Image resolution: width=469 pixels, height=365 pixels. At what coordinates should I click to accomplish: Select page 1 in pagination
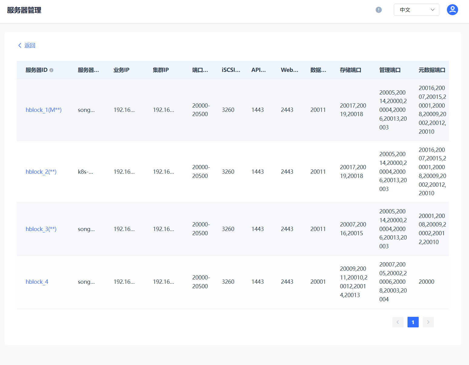413,322
